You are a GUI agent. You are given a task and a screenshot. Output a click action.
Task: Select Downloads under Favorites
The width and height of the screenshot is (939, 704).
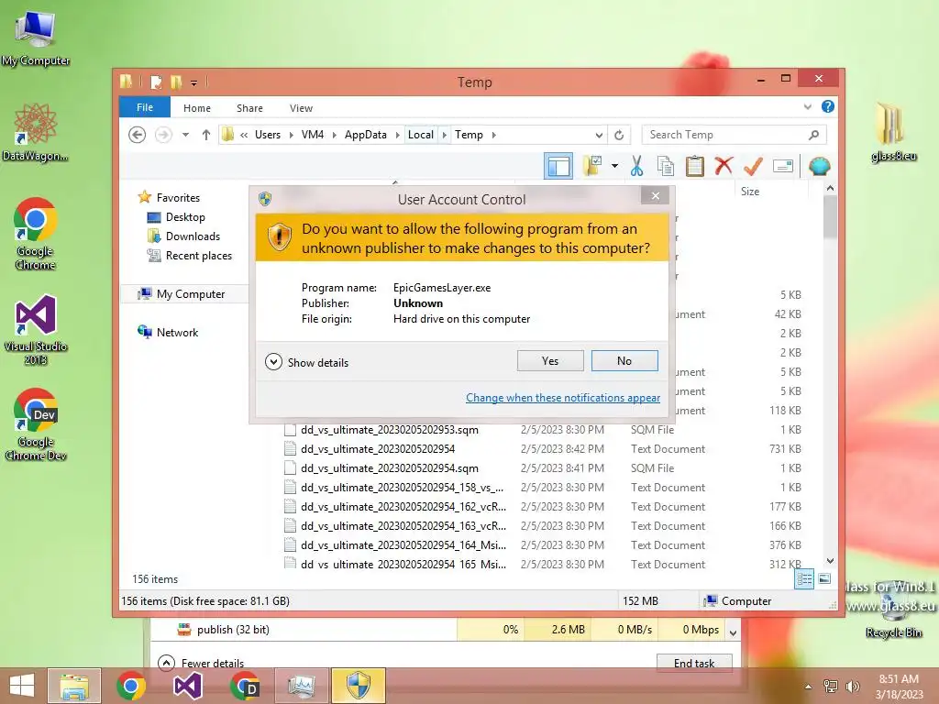(193, 236)
